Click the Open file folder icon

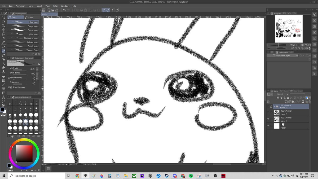(x=53, y=10)
